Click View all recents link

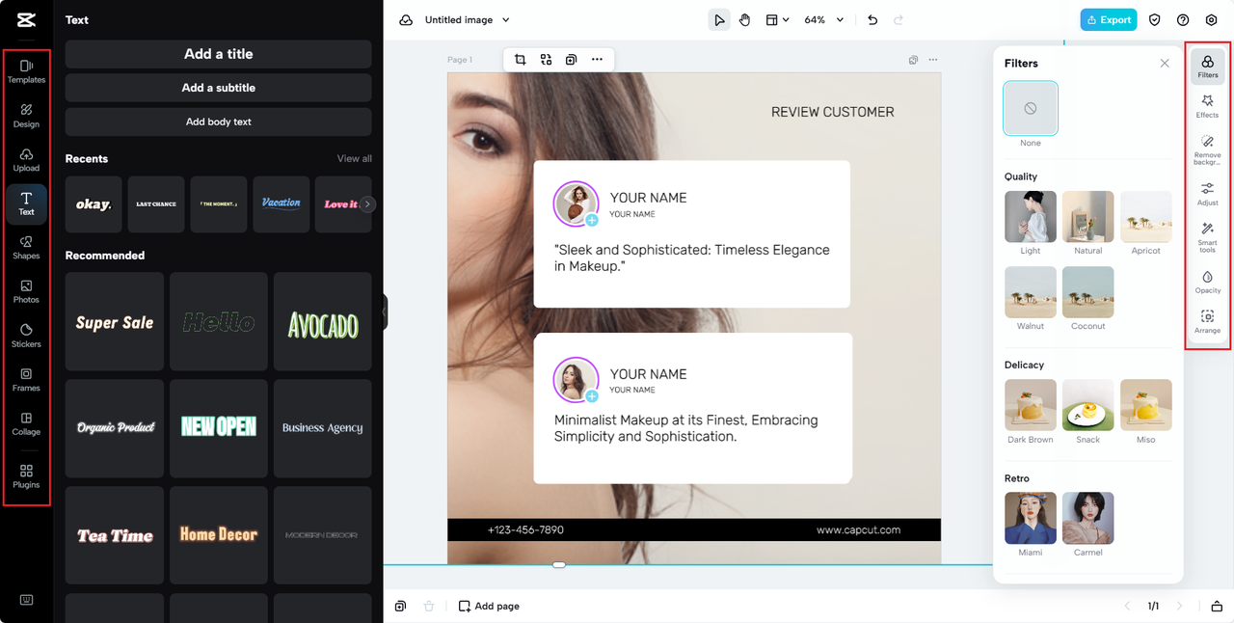pos(354,159)
